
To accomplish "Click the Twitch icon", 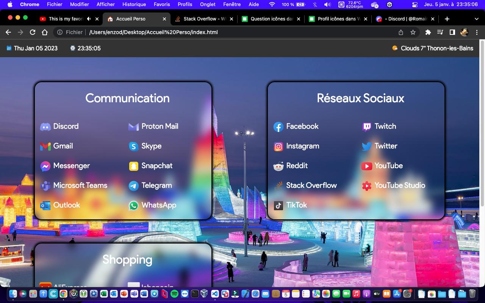I will pyautogui.click(x=367, y=127).
